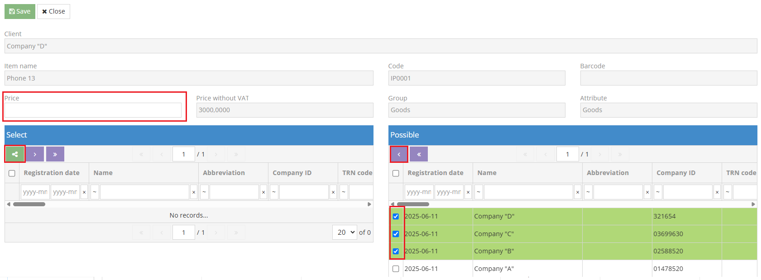Viewport: 761px width, 280px height.
Task: Click the double left-arrow button in Possible panel
Action: coord(419,154)
